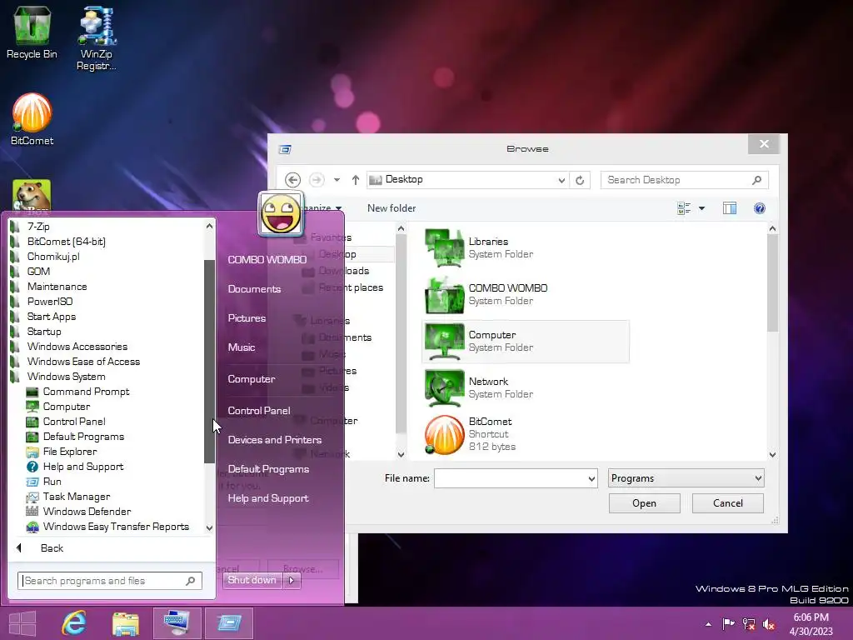Click the Open button in Browse dialog
Viewport: 853px width, 640px height.
tap(644, 503)
